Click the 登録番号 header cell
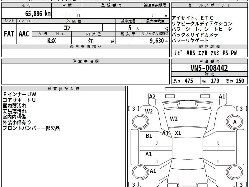The width and height of the screenshot is (249, 187). [111, 5]
